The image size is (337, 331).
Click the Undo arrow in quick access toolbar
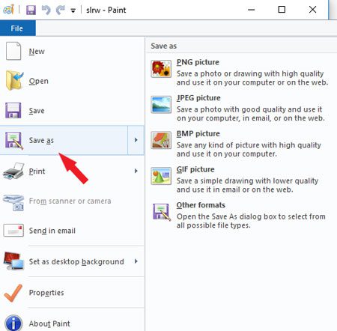46,10
